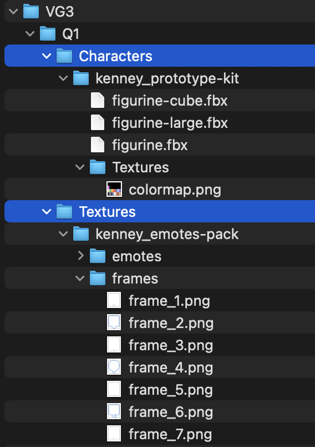Collapse the VG3 folder chevron
The image size is (315, 447).
point(13,12)
